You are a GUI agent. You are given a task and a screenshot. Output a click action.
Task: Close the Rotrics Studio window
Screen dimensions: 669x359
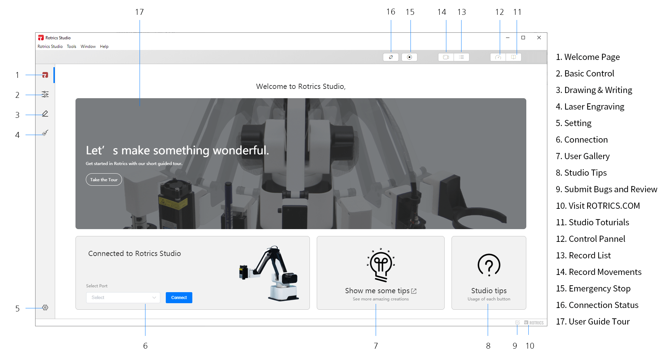pyautogui.click(x=539, y=38)
